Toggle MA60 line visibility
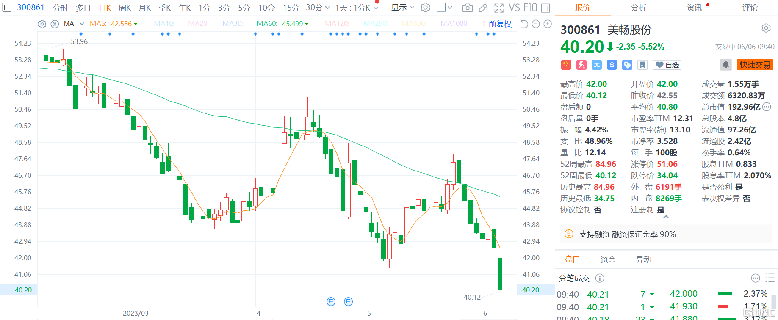Image resolution: width=778 pixels, height=320 pixels. [283, 24]
